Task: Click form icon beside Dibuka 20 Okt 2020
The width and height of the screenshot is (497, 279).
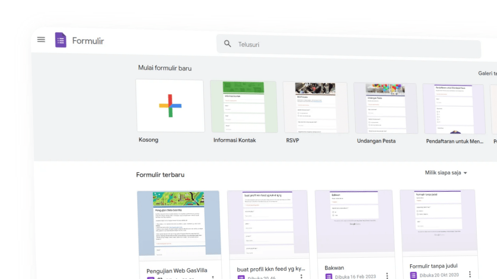Action: coord(413,275)
